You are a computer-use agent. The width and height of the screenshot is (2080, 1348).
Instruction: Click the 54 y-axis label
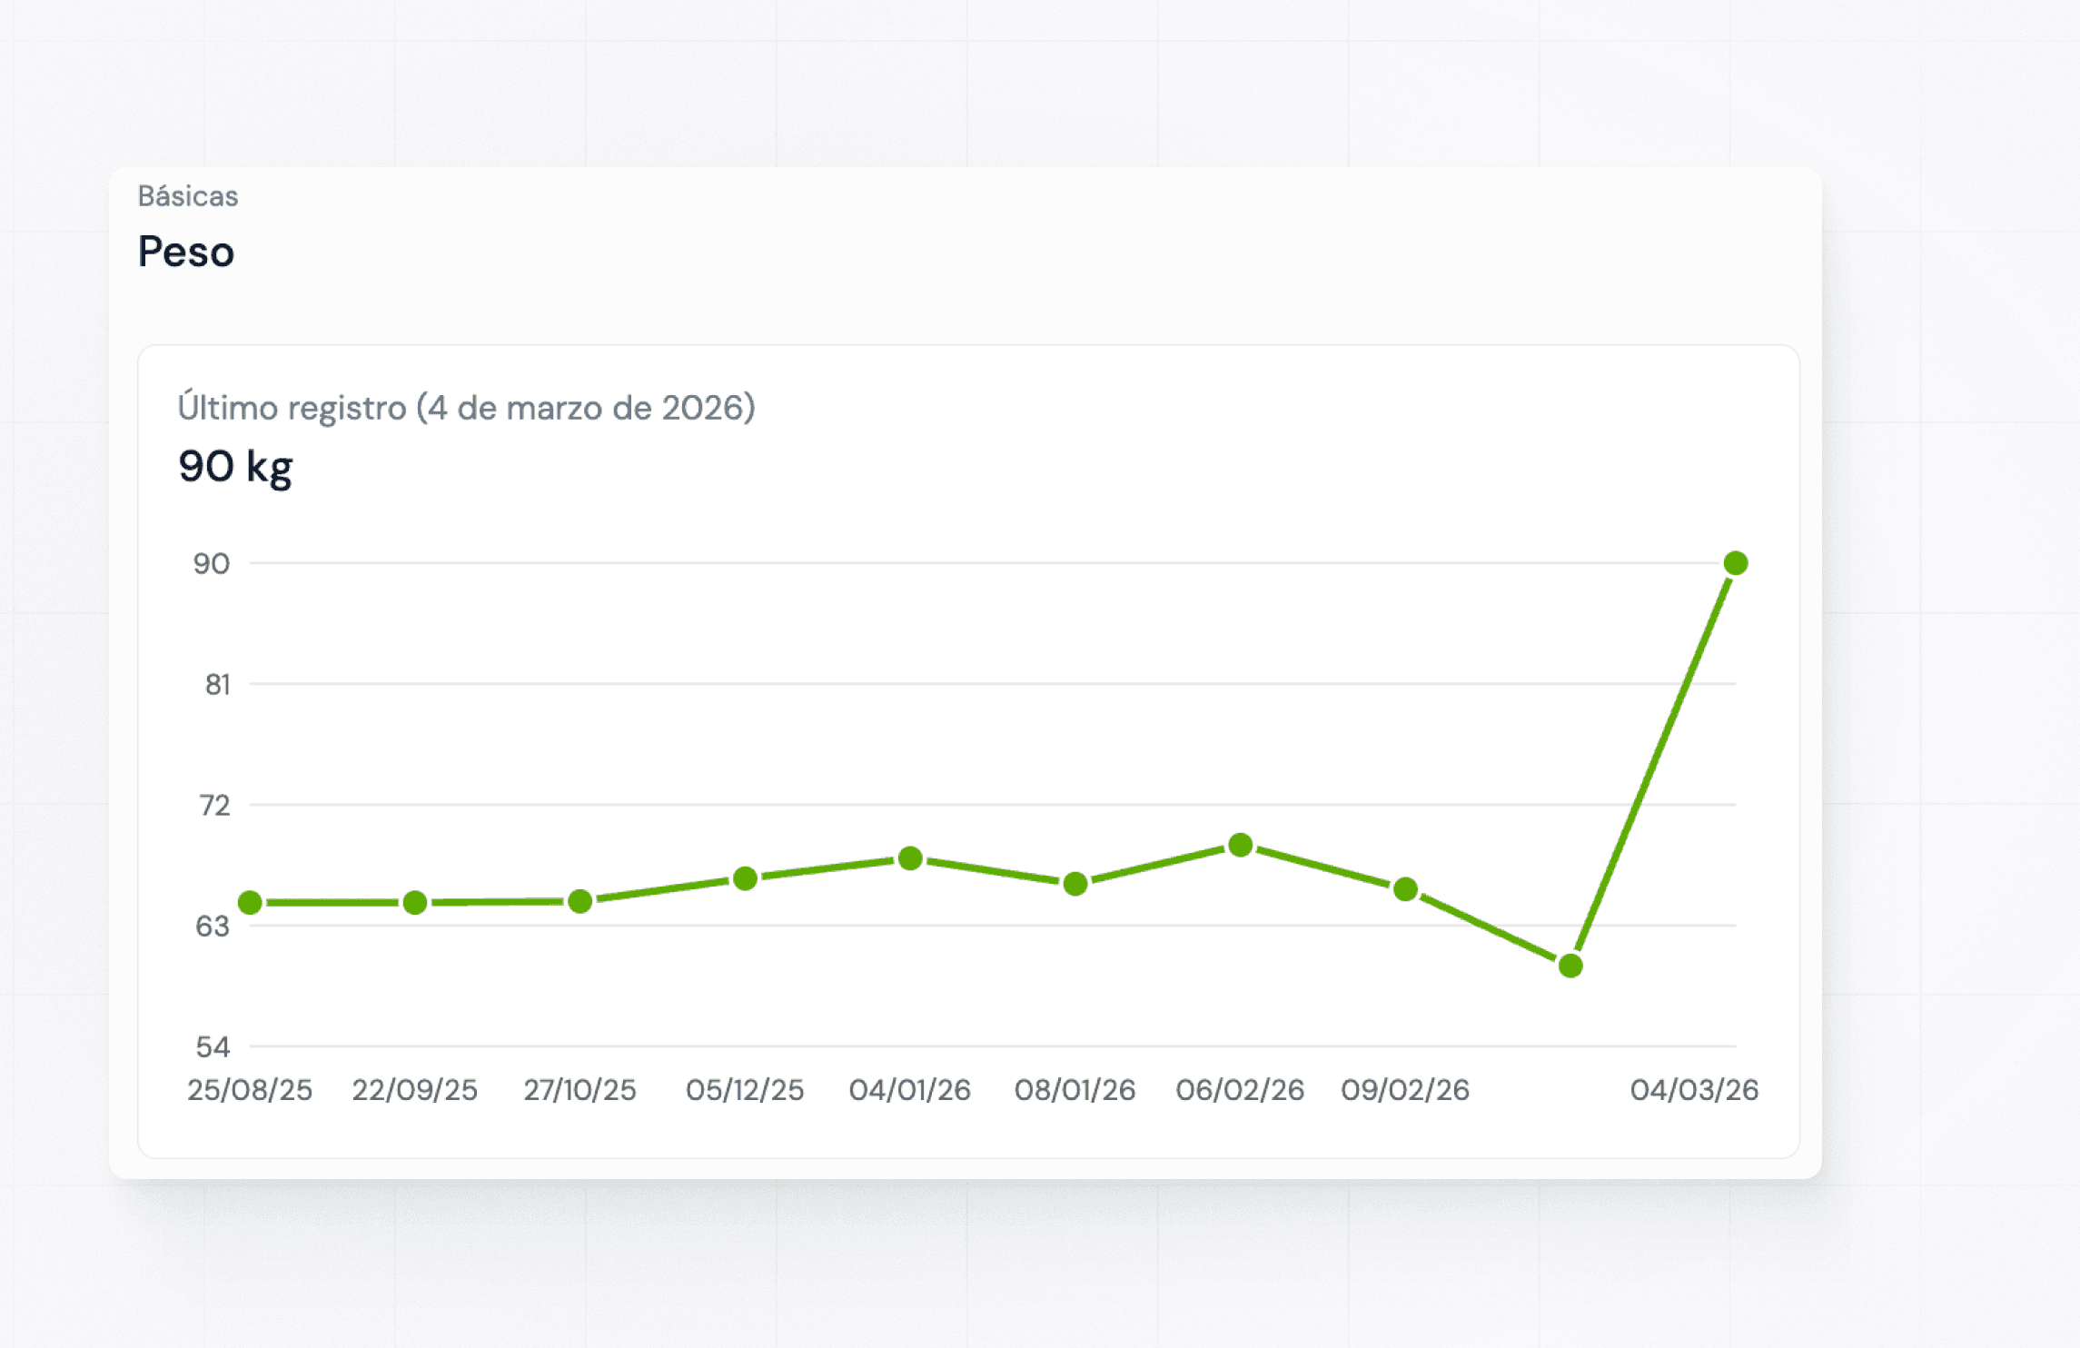[x=213, y=1047]
